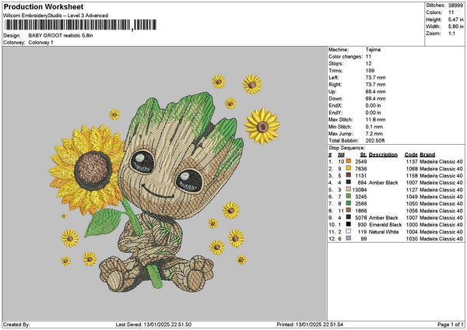467x330 pixels.
Task: Select design name "BABY GROOT realistic 5,8in"
Action: [61, 36]
